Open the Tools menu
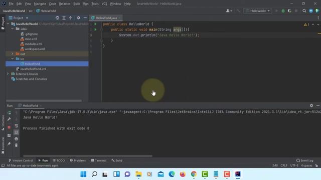The width and height of the screenshot is (321, 180). (x=95, y=3)
